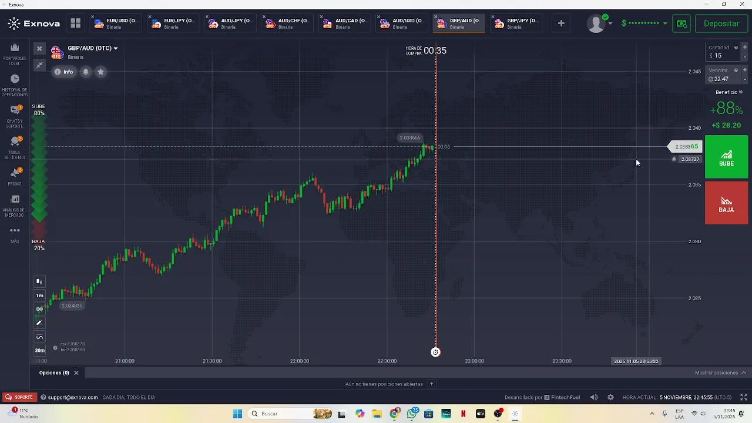This screenshot has height=423, width=752.
Task: Open the Promo sidebar section
Action: 15,176
